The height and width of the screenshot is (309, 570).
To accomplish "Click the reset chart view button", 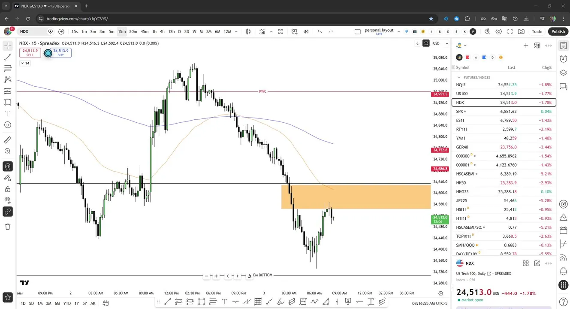I will [x=249, y=276].
